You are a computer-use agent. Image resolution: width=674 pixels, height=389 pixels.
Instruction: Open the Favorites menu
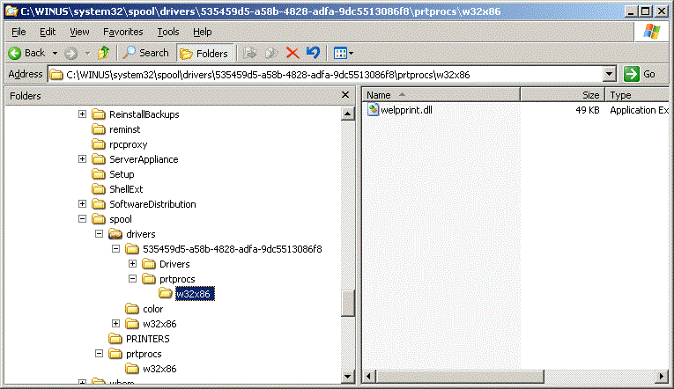pos(122,32)
